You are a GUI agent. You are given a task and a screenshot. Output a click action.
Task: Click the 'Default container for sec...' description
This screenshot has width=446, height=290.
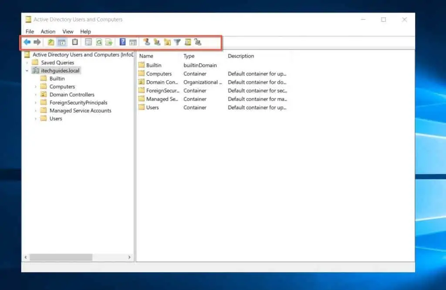tap(257, 91)
